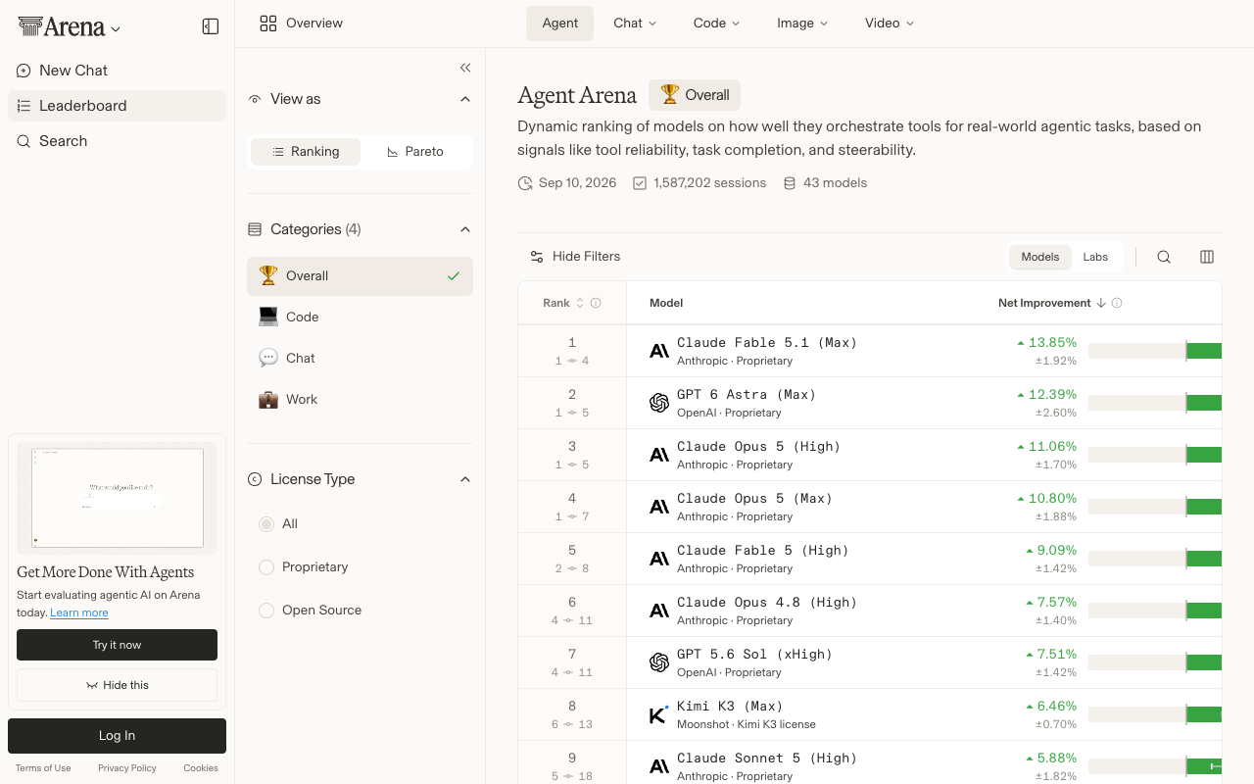Click the Log In button
Image resolution: width=1254 pixels, height=784 pixels.
[x=117, y=736]
